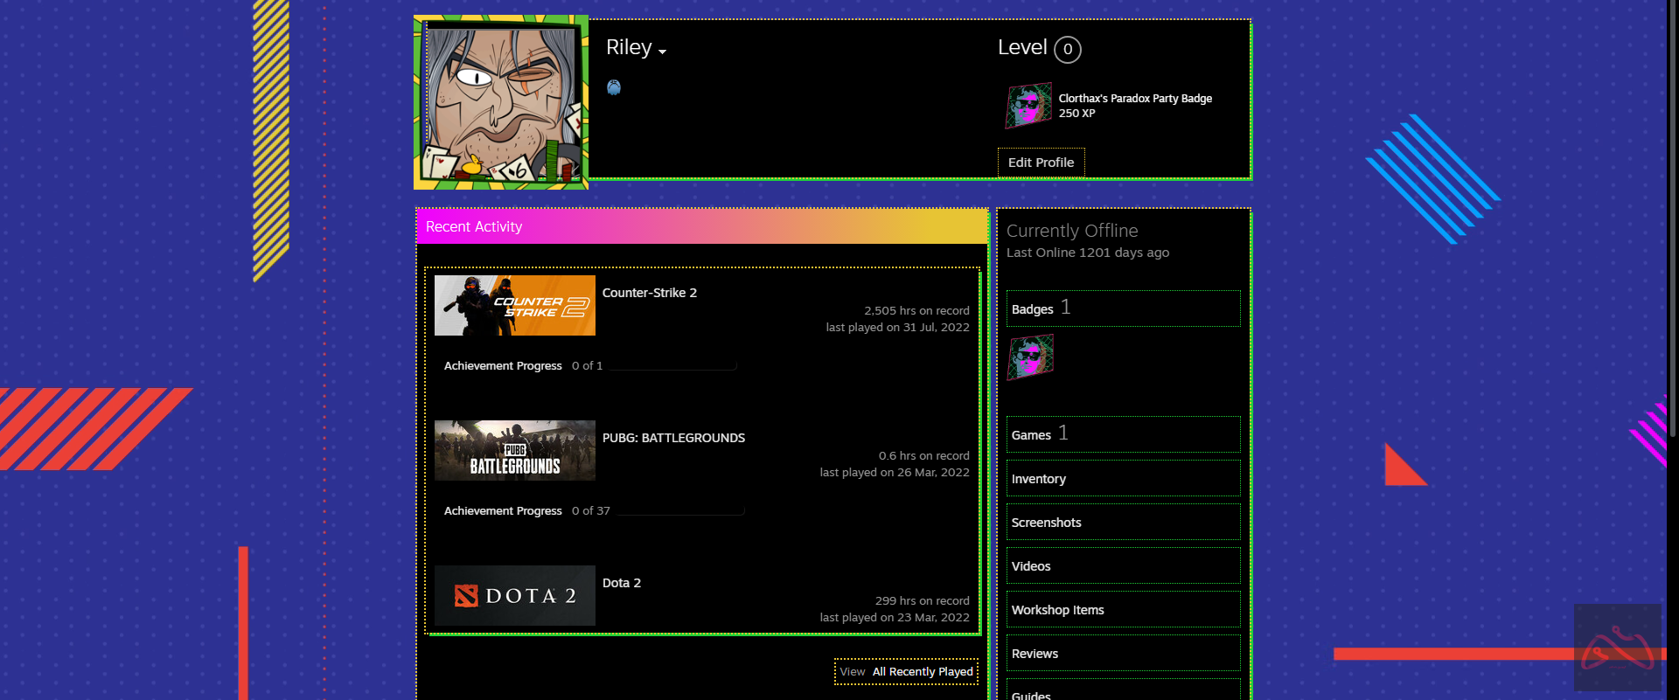Image resolution: width=1679 pixels, height=700 pixels.
Task: Go to Inventory
Action: pyautogui.click(x=1039, y=479)
